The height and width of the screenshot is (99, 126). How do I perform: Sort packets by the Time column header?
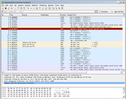[x=16, y=15]
